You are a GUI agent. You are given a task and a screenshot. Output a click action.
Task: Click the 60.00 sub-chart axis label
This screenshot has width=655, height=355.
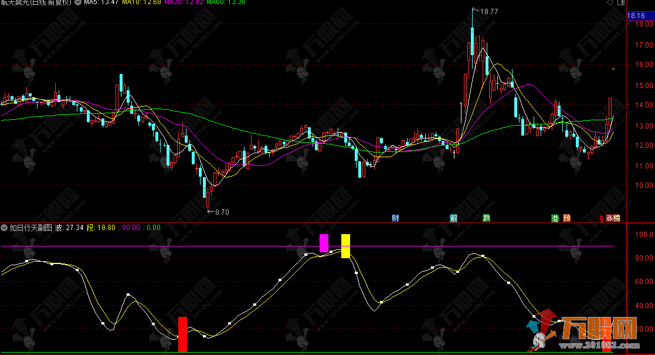(x=644, y=282)
